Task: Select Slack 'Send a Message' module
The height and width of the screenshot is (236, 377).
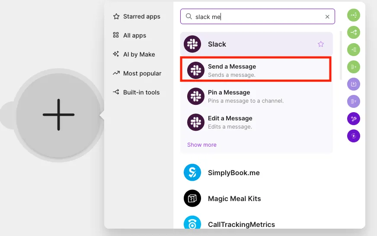Action: point(256,69)
